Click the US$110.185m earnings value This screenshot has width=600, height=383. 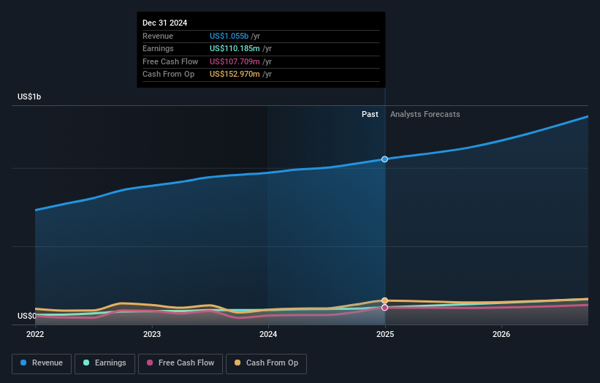[x=235, y=48]
